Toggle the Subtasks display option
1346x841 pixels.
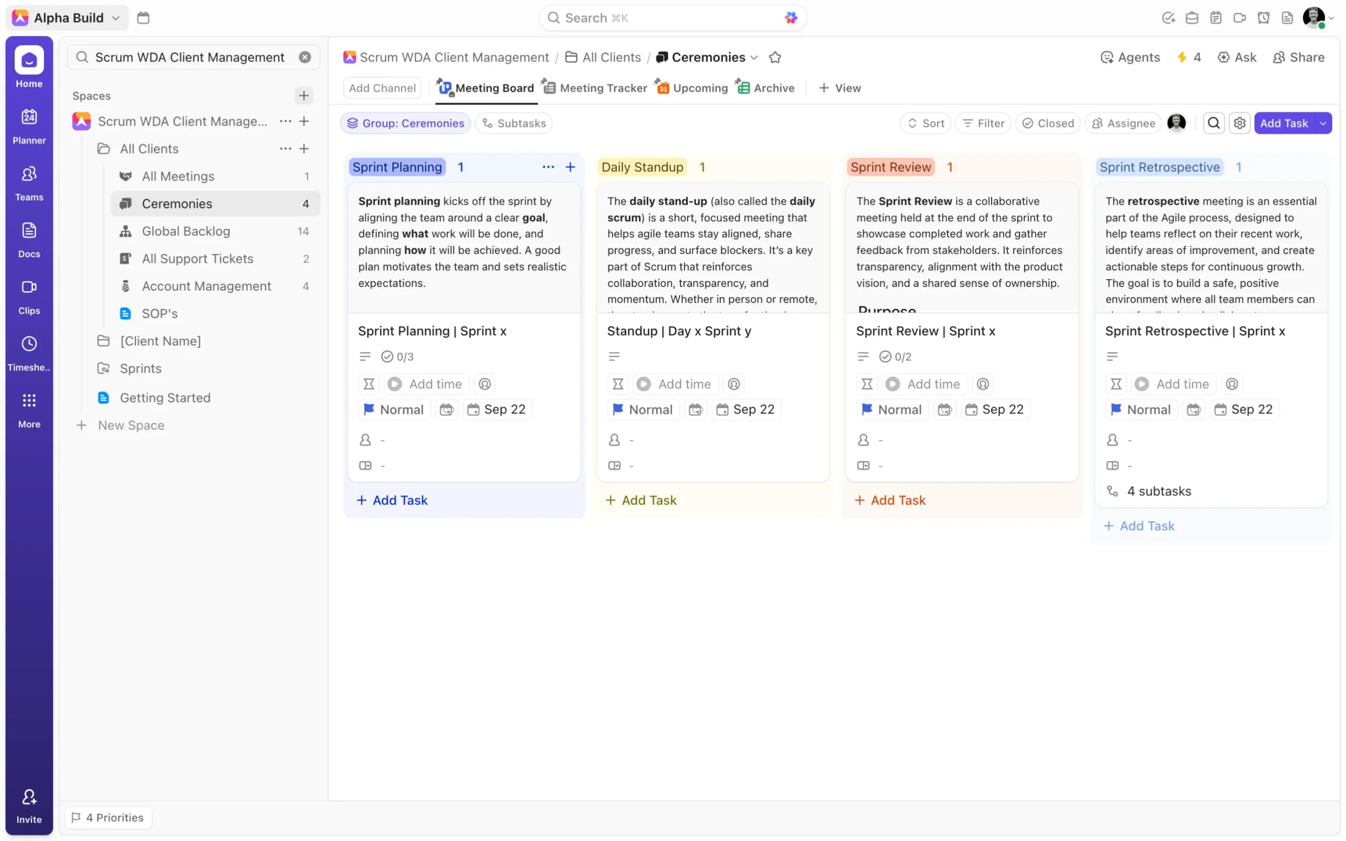point(513,123)
